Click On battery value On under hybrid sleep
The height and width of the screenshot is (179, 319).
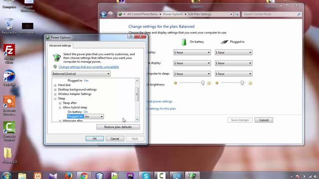86,112
